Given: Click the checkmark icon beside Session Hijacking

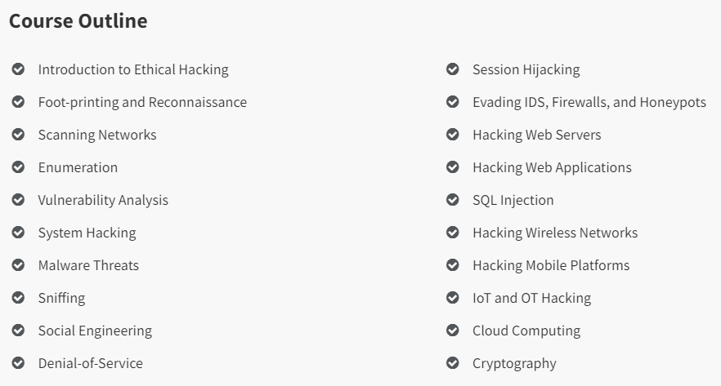Looking at the screenshot, I should 453,69.
